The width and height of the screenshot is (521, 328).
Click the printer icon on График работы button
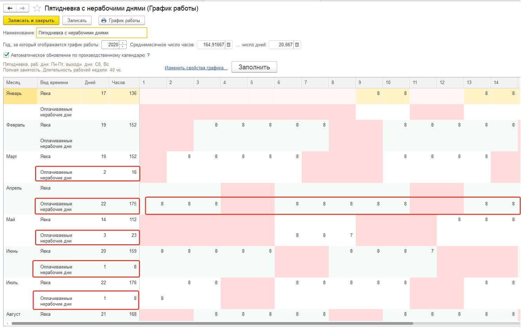[x=104, y=21]
